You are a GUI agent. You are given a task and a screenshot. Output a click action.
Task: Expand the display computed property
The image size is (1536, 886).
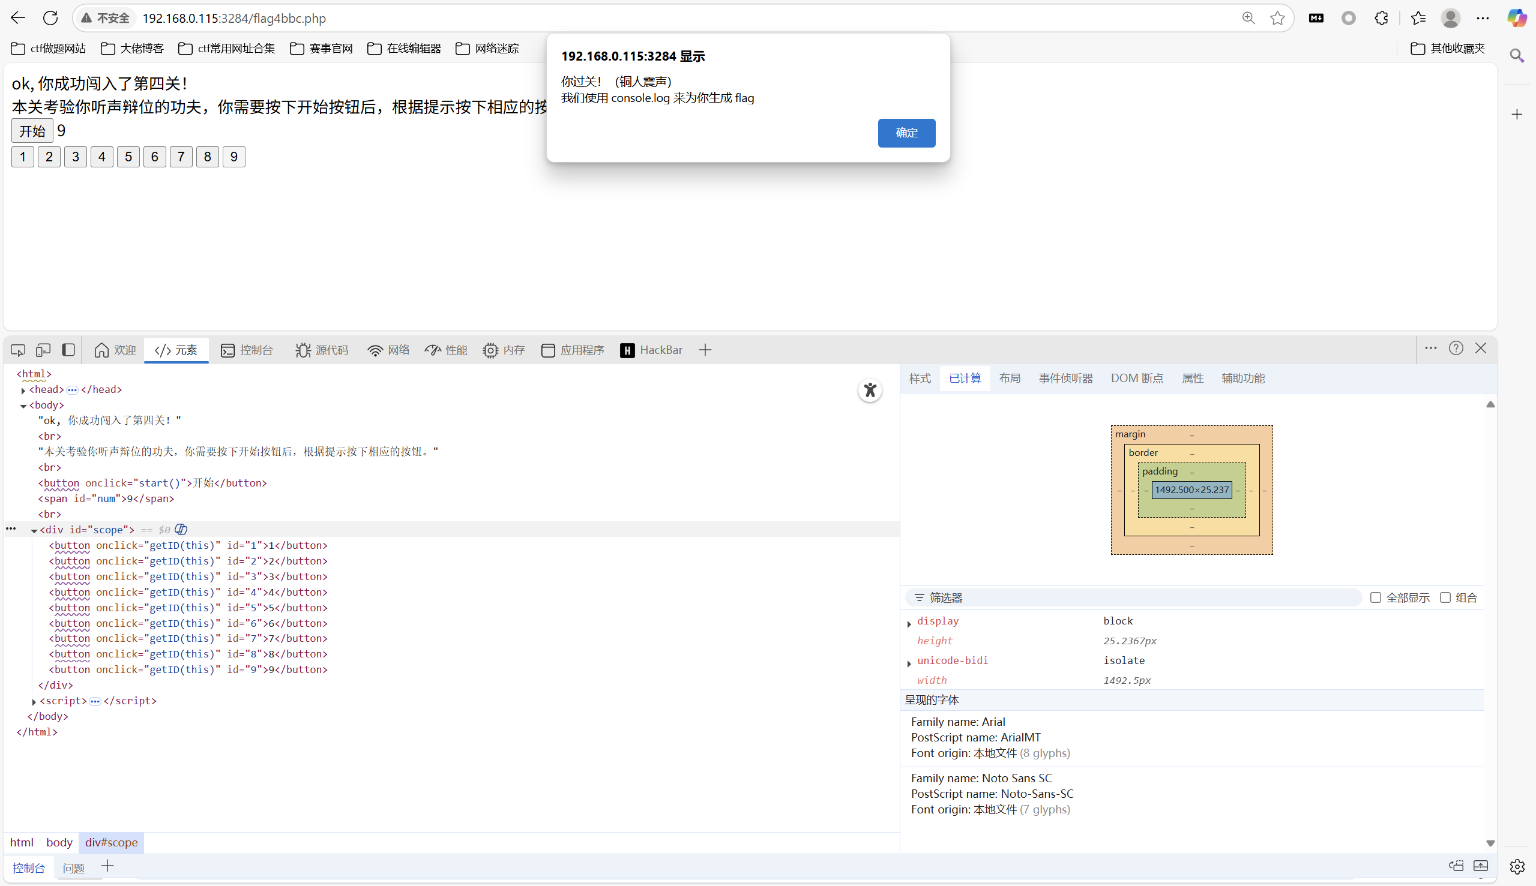pos(909,623)
